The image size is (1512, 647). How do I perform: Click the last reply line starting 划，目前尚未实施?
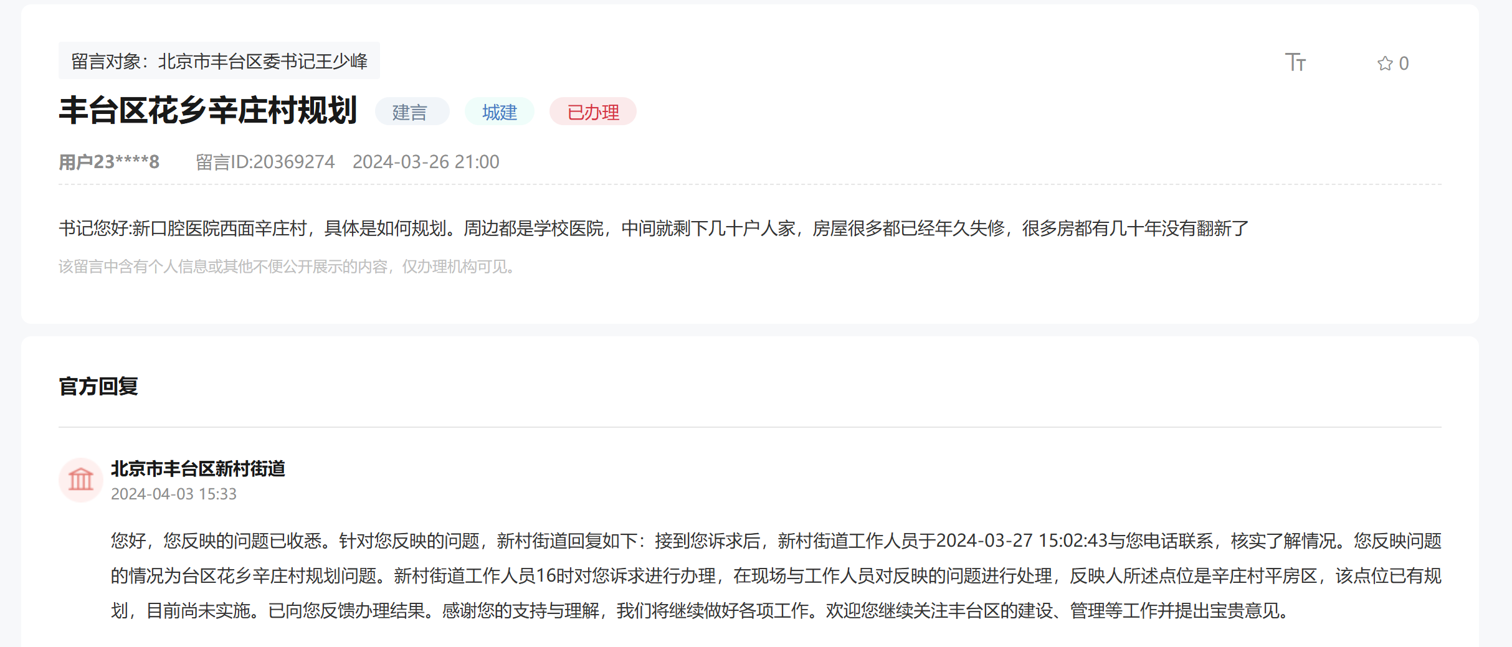pyautogui.click(x=698, y=610)
